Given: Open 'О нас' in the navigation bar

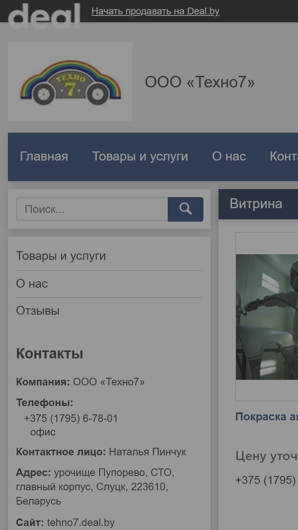Looking at the screenshot, I should click(x=229, y=157).
